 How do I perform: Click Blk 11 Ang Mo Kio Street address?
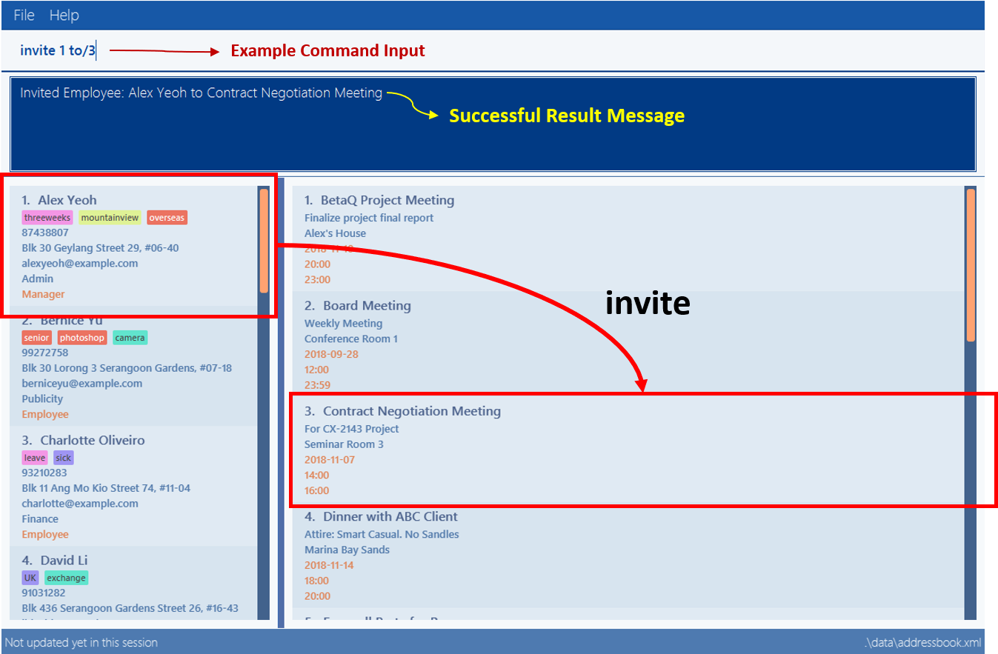pyautogui.click(x=106, y=488)
